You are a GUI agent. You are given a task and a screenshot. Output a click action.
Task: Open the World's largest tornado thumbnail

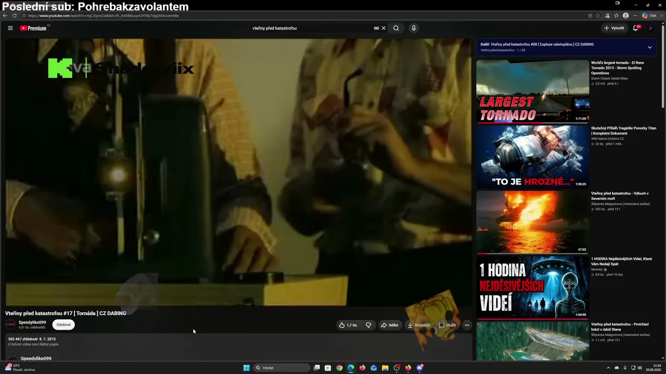click(x=532, y=91)
